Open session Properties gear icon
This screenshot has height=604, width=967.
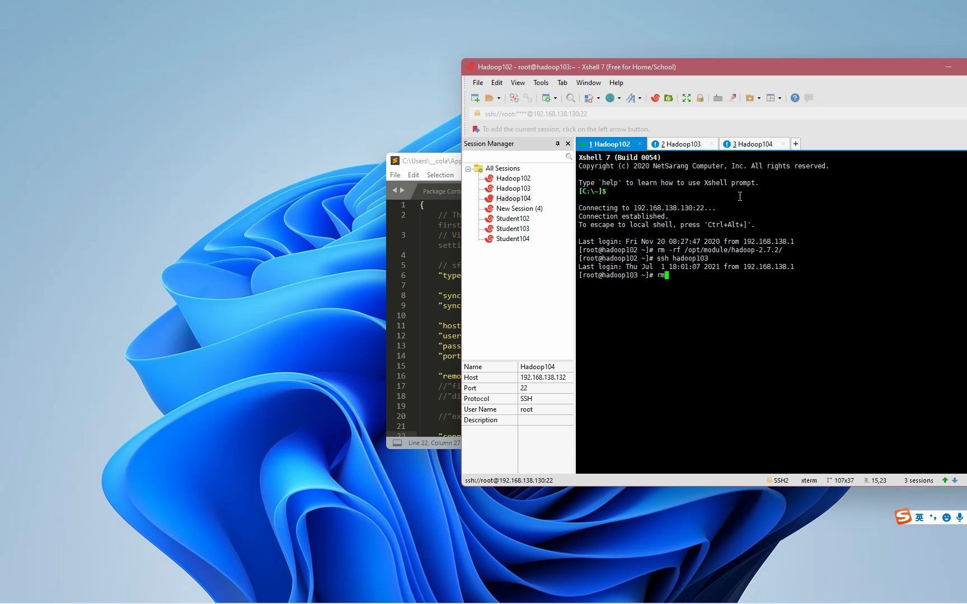pyautogui.click(x=546, y=98)
